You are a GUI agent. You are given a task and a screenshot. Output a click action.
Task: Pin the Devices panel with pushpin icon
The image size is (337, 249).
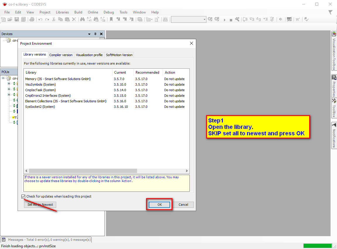point(95,34)
